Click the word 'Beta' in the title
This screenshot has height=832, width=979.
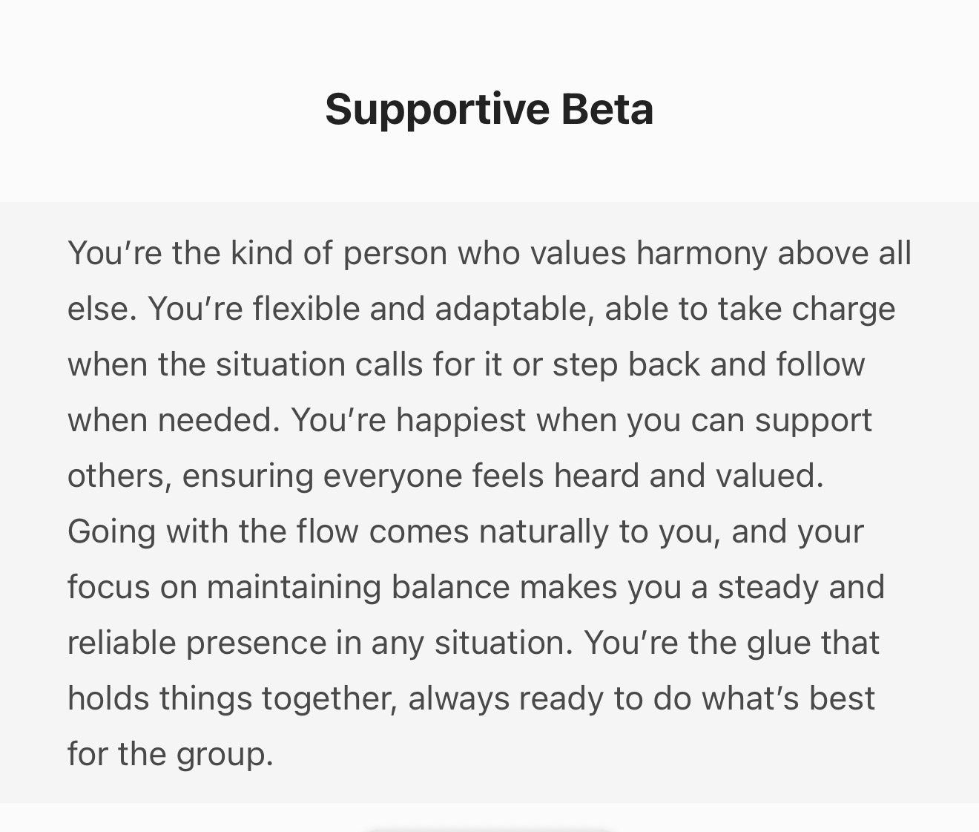tap(607, 109)
